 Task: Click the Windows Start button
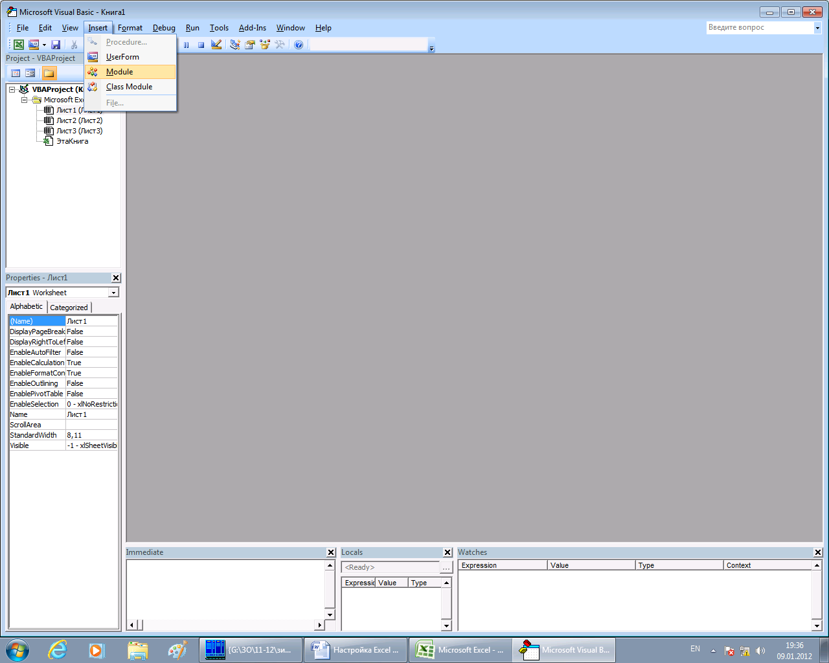17,650
